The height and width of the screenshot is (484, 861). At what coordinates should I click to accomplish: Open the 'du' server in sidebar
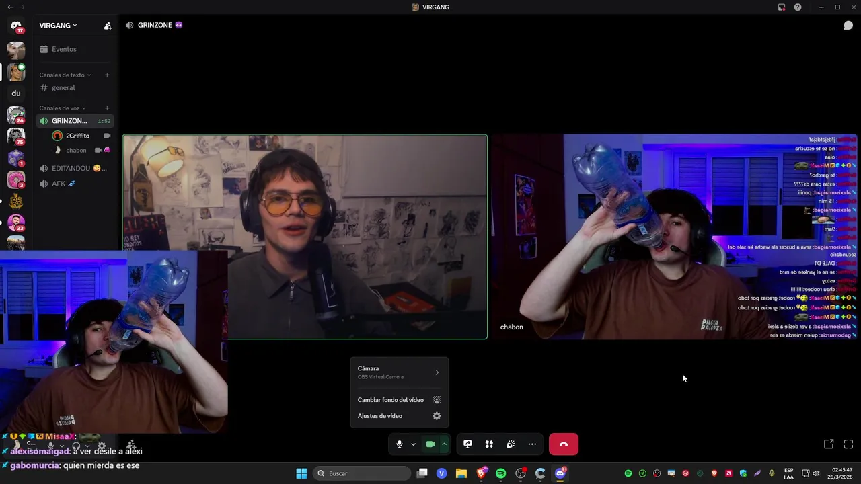pos(16,93)
